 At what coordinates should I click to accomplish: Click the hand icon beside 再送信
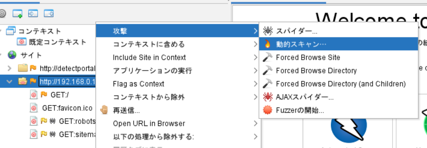coord(104,110)
